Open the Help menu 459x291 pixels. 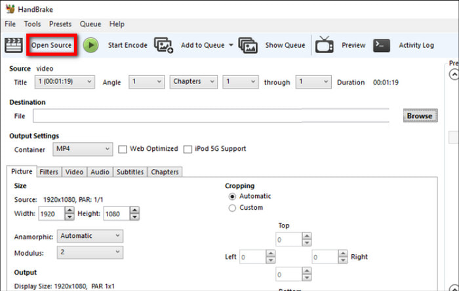[x=117, y=24]
